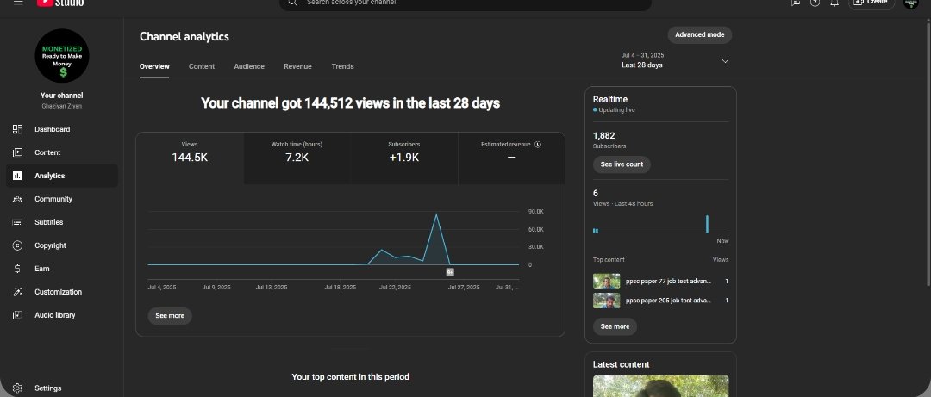Focus the Search across your channel field
Image resolution: width=931 pixels, height=397 pixels.
pyautogui.click(x=465, y=3)
